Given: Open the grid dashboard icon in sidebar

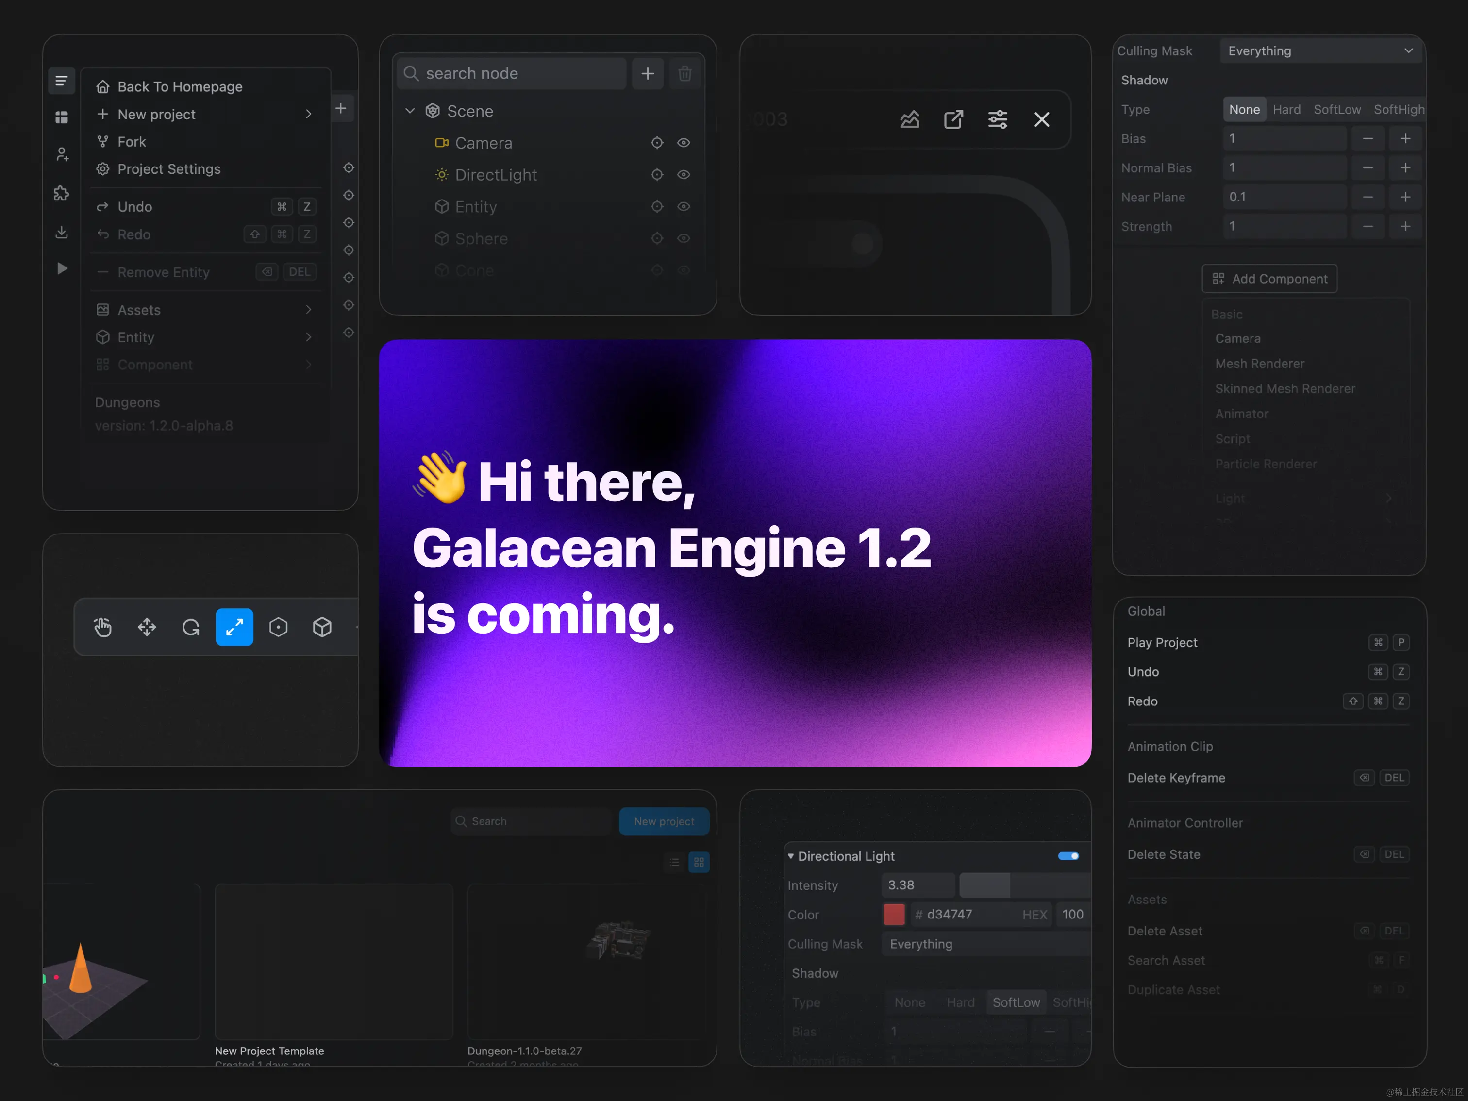Looking at the screenshot, I should [61, 117].
